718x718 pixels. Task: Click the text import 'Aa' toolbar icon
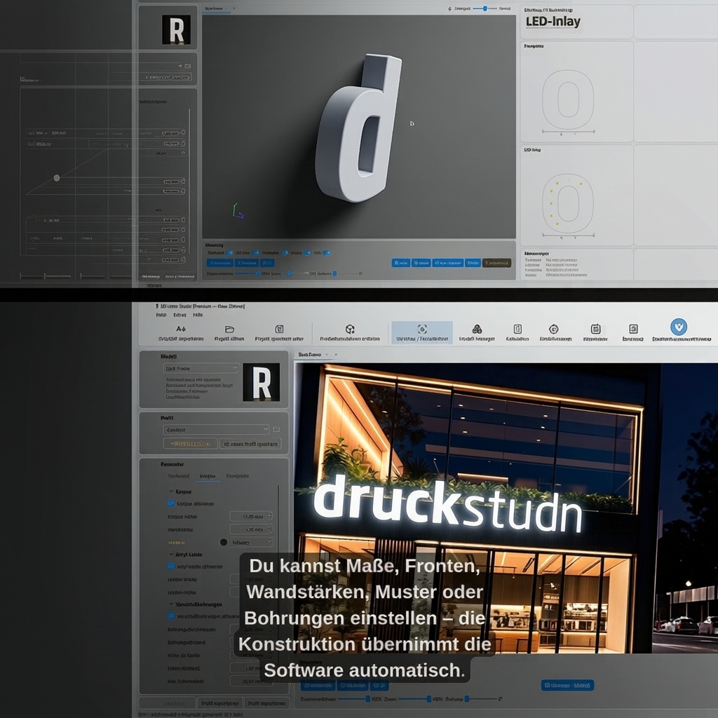(181, 329)
